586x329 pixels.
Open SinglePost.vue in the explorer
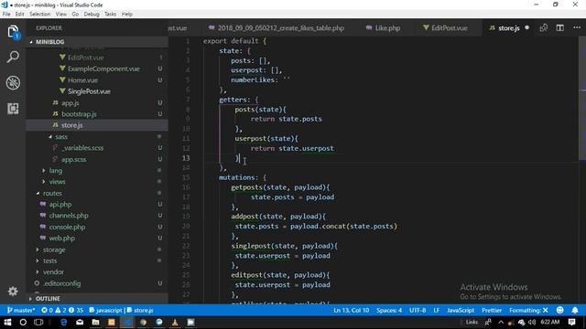point(89,91)
